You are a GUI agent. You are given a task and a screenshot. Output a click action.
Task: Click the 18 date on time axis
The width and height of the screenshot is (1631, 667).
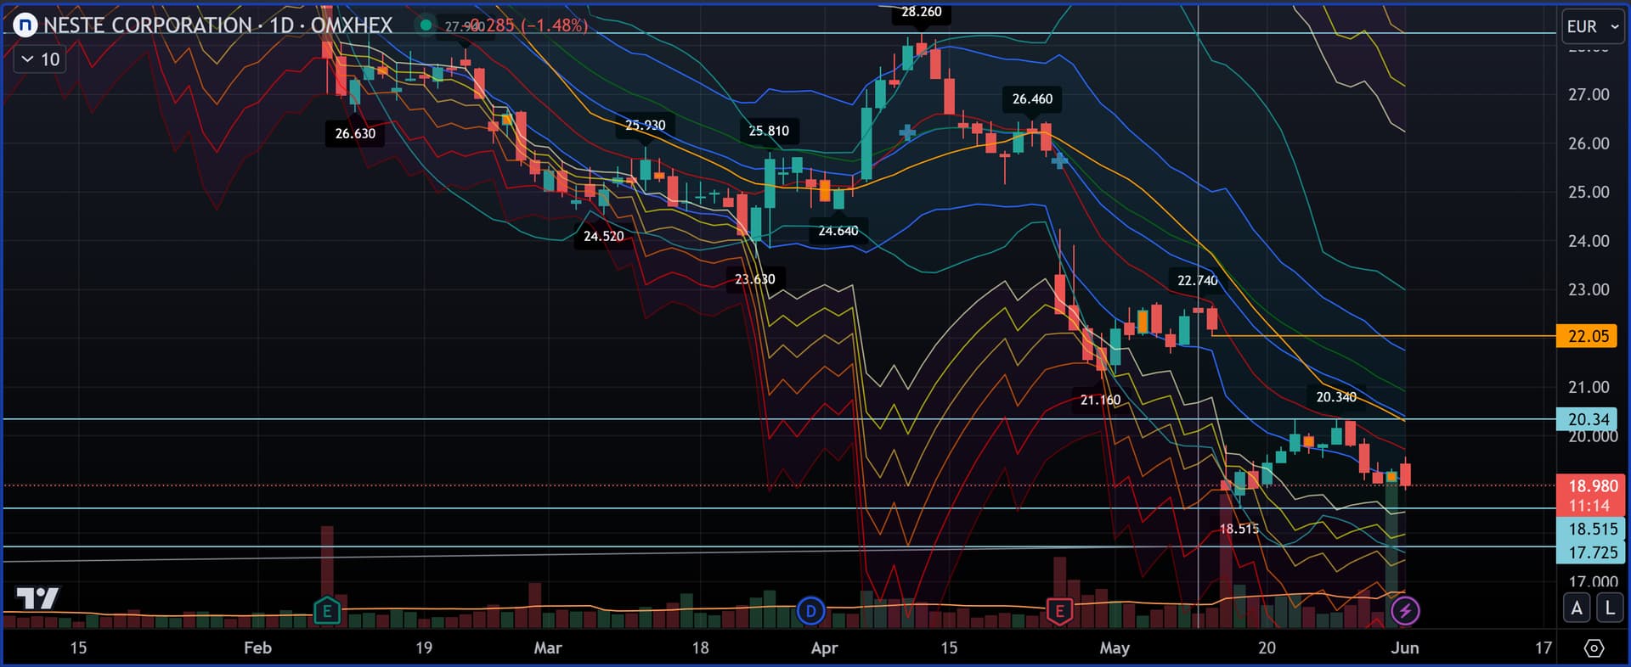click(700, 647)
